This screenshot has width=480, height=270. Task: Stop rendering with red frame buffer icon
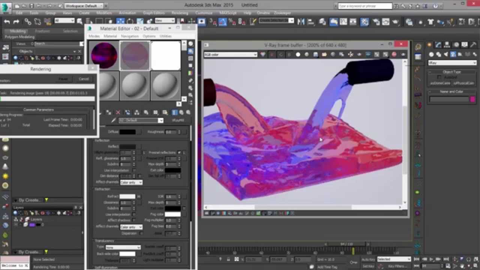[x=394, y=54]
